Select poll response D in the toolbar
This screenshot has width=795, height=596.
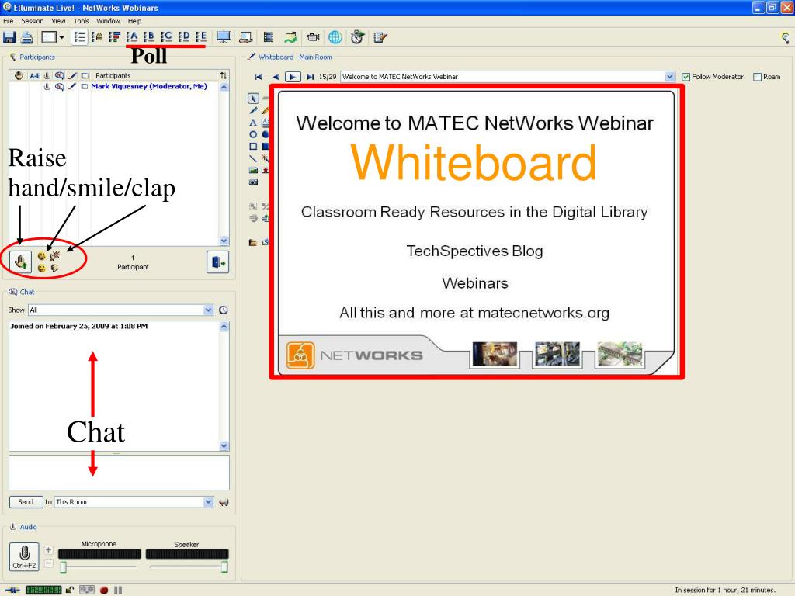point(184,37)
